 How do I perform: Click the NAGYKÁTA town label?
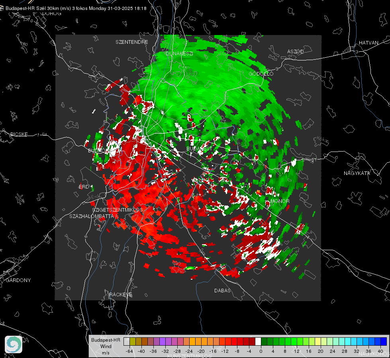click(x=357, y=173)
